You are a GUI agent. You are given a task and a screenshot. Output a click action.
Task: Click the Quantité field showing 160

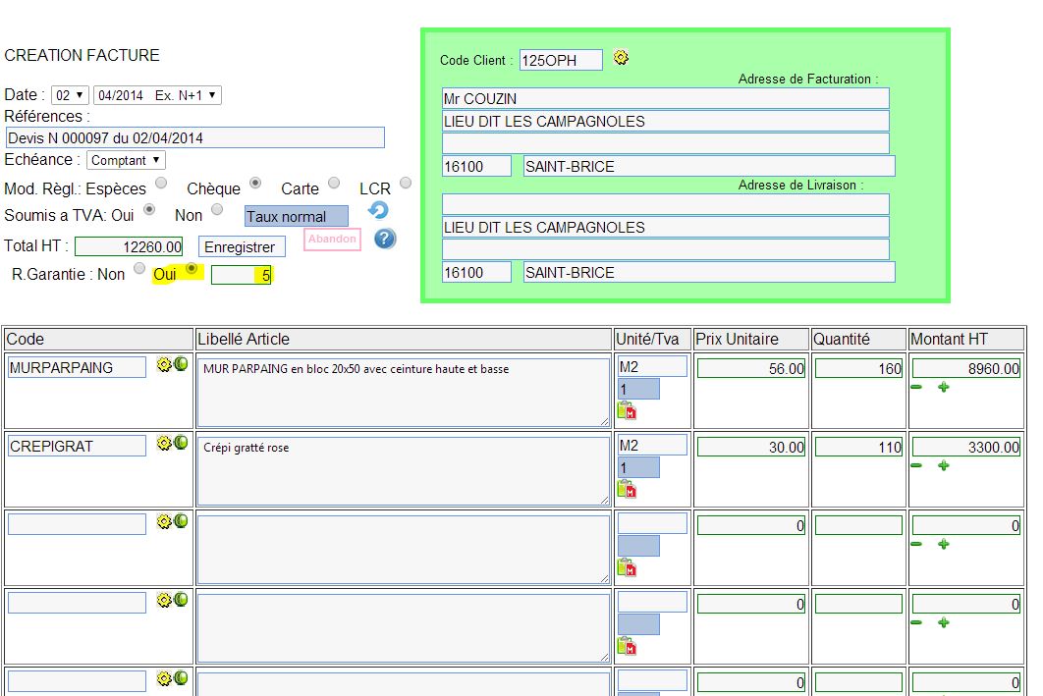[x=858, y=369]
